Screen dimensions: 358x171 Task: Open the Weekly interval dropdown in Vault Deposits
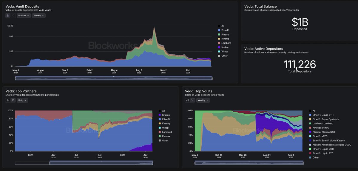point(39,15)
